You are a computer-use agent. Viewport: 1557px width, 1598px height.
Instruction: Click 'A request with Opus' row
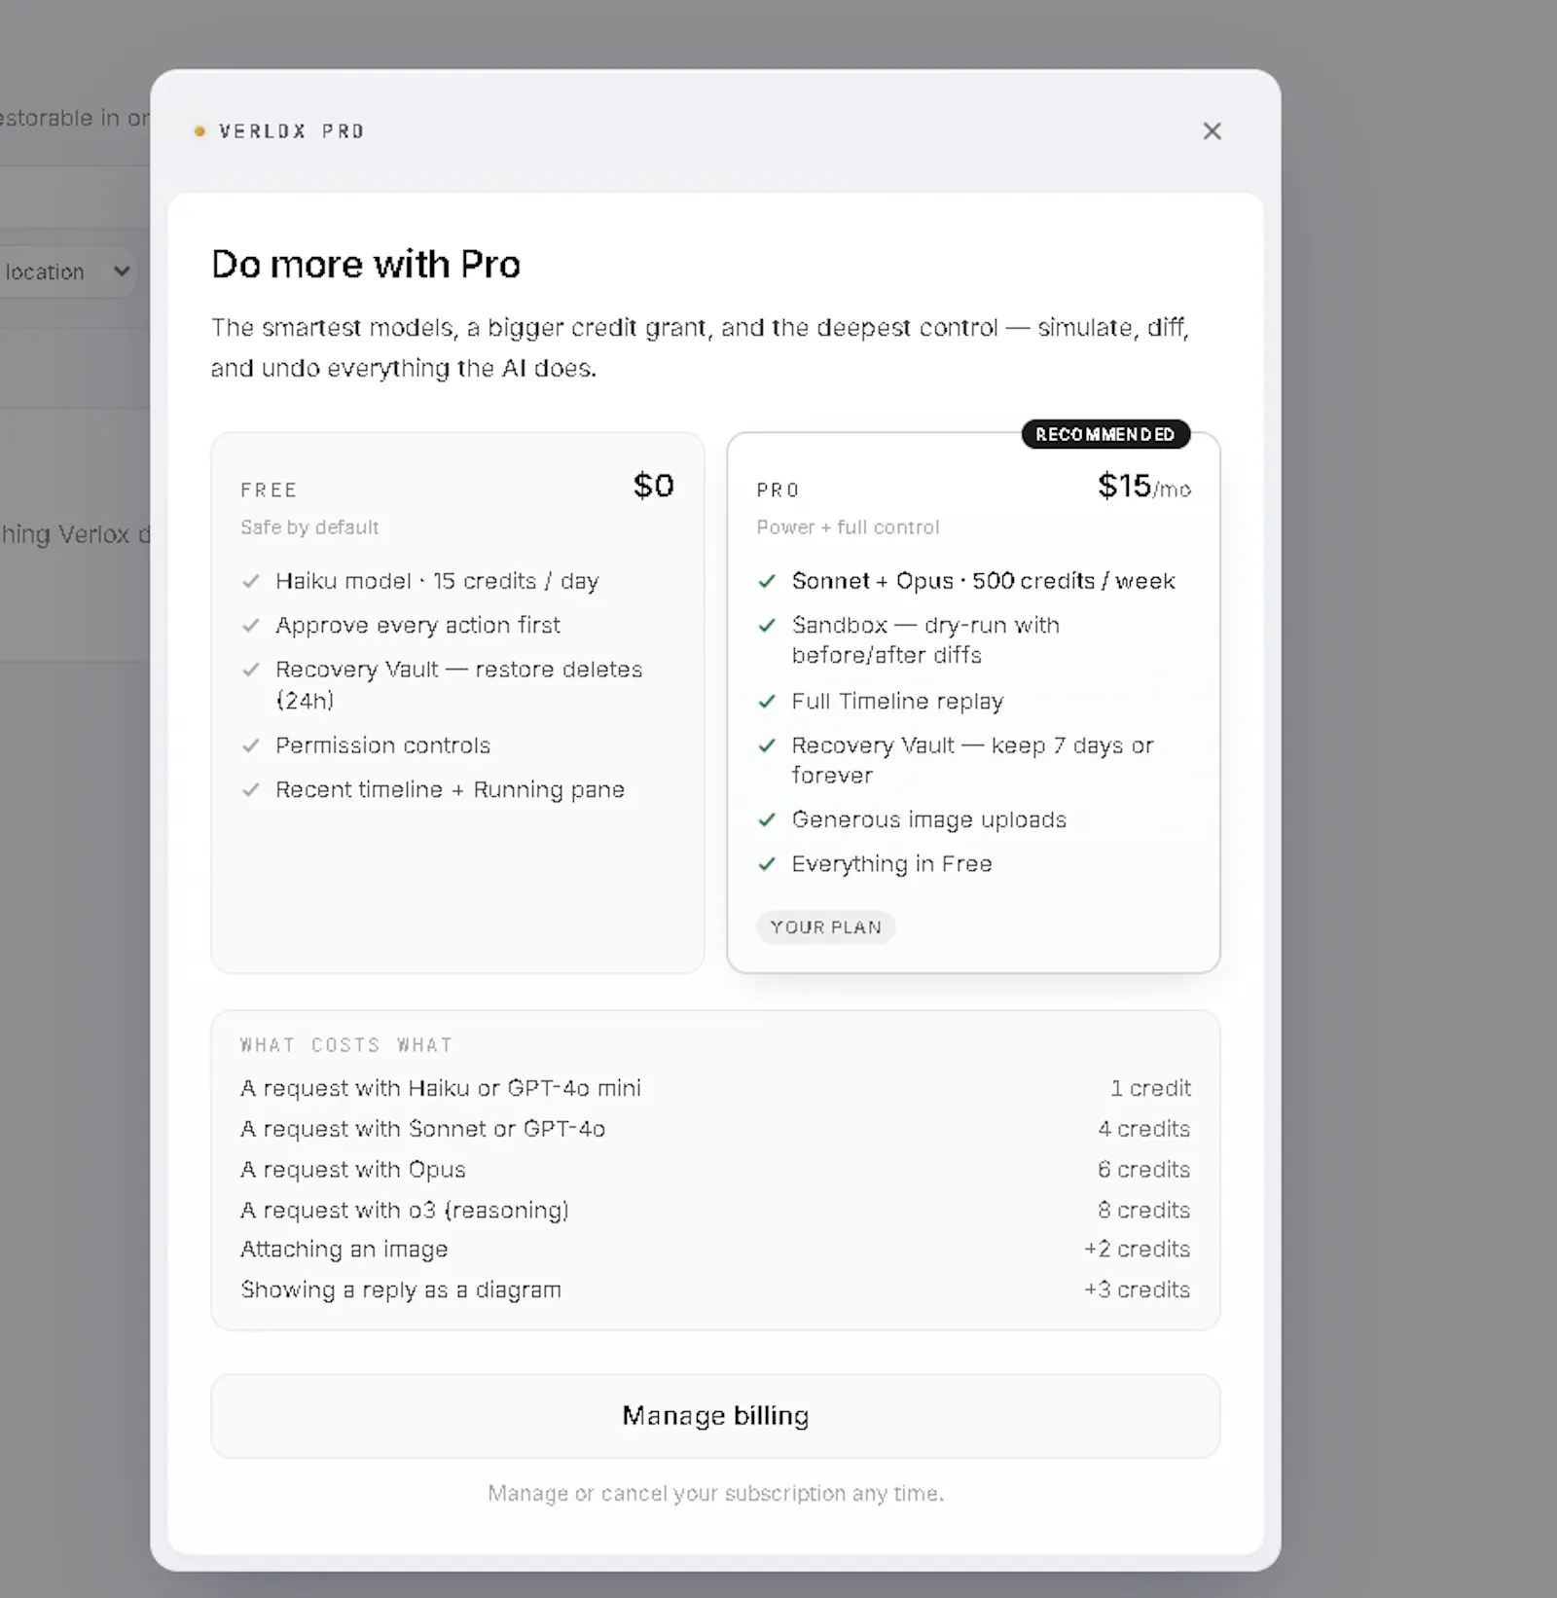pos(715,1170)
